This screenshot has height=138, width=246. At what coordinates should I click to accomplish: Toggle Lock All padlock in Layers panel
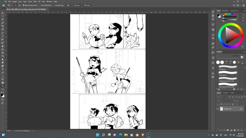pyautogui.click(x=233, y=104)
